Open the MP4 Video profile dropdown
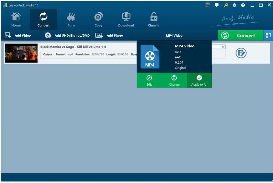Viewport: 273px width, 183px height. [174, 35]
